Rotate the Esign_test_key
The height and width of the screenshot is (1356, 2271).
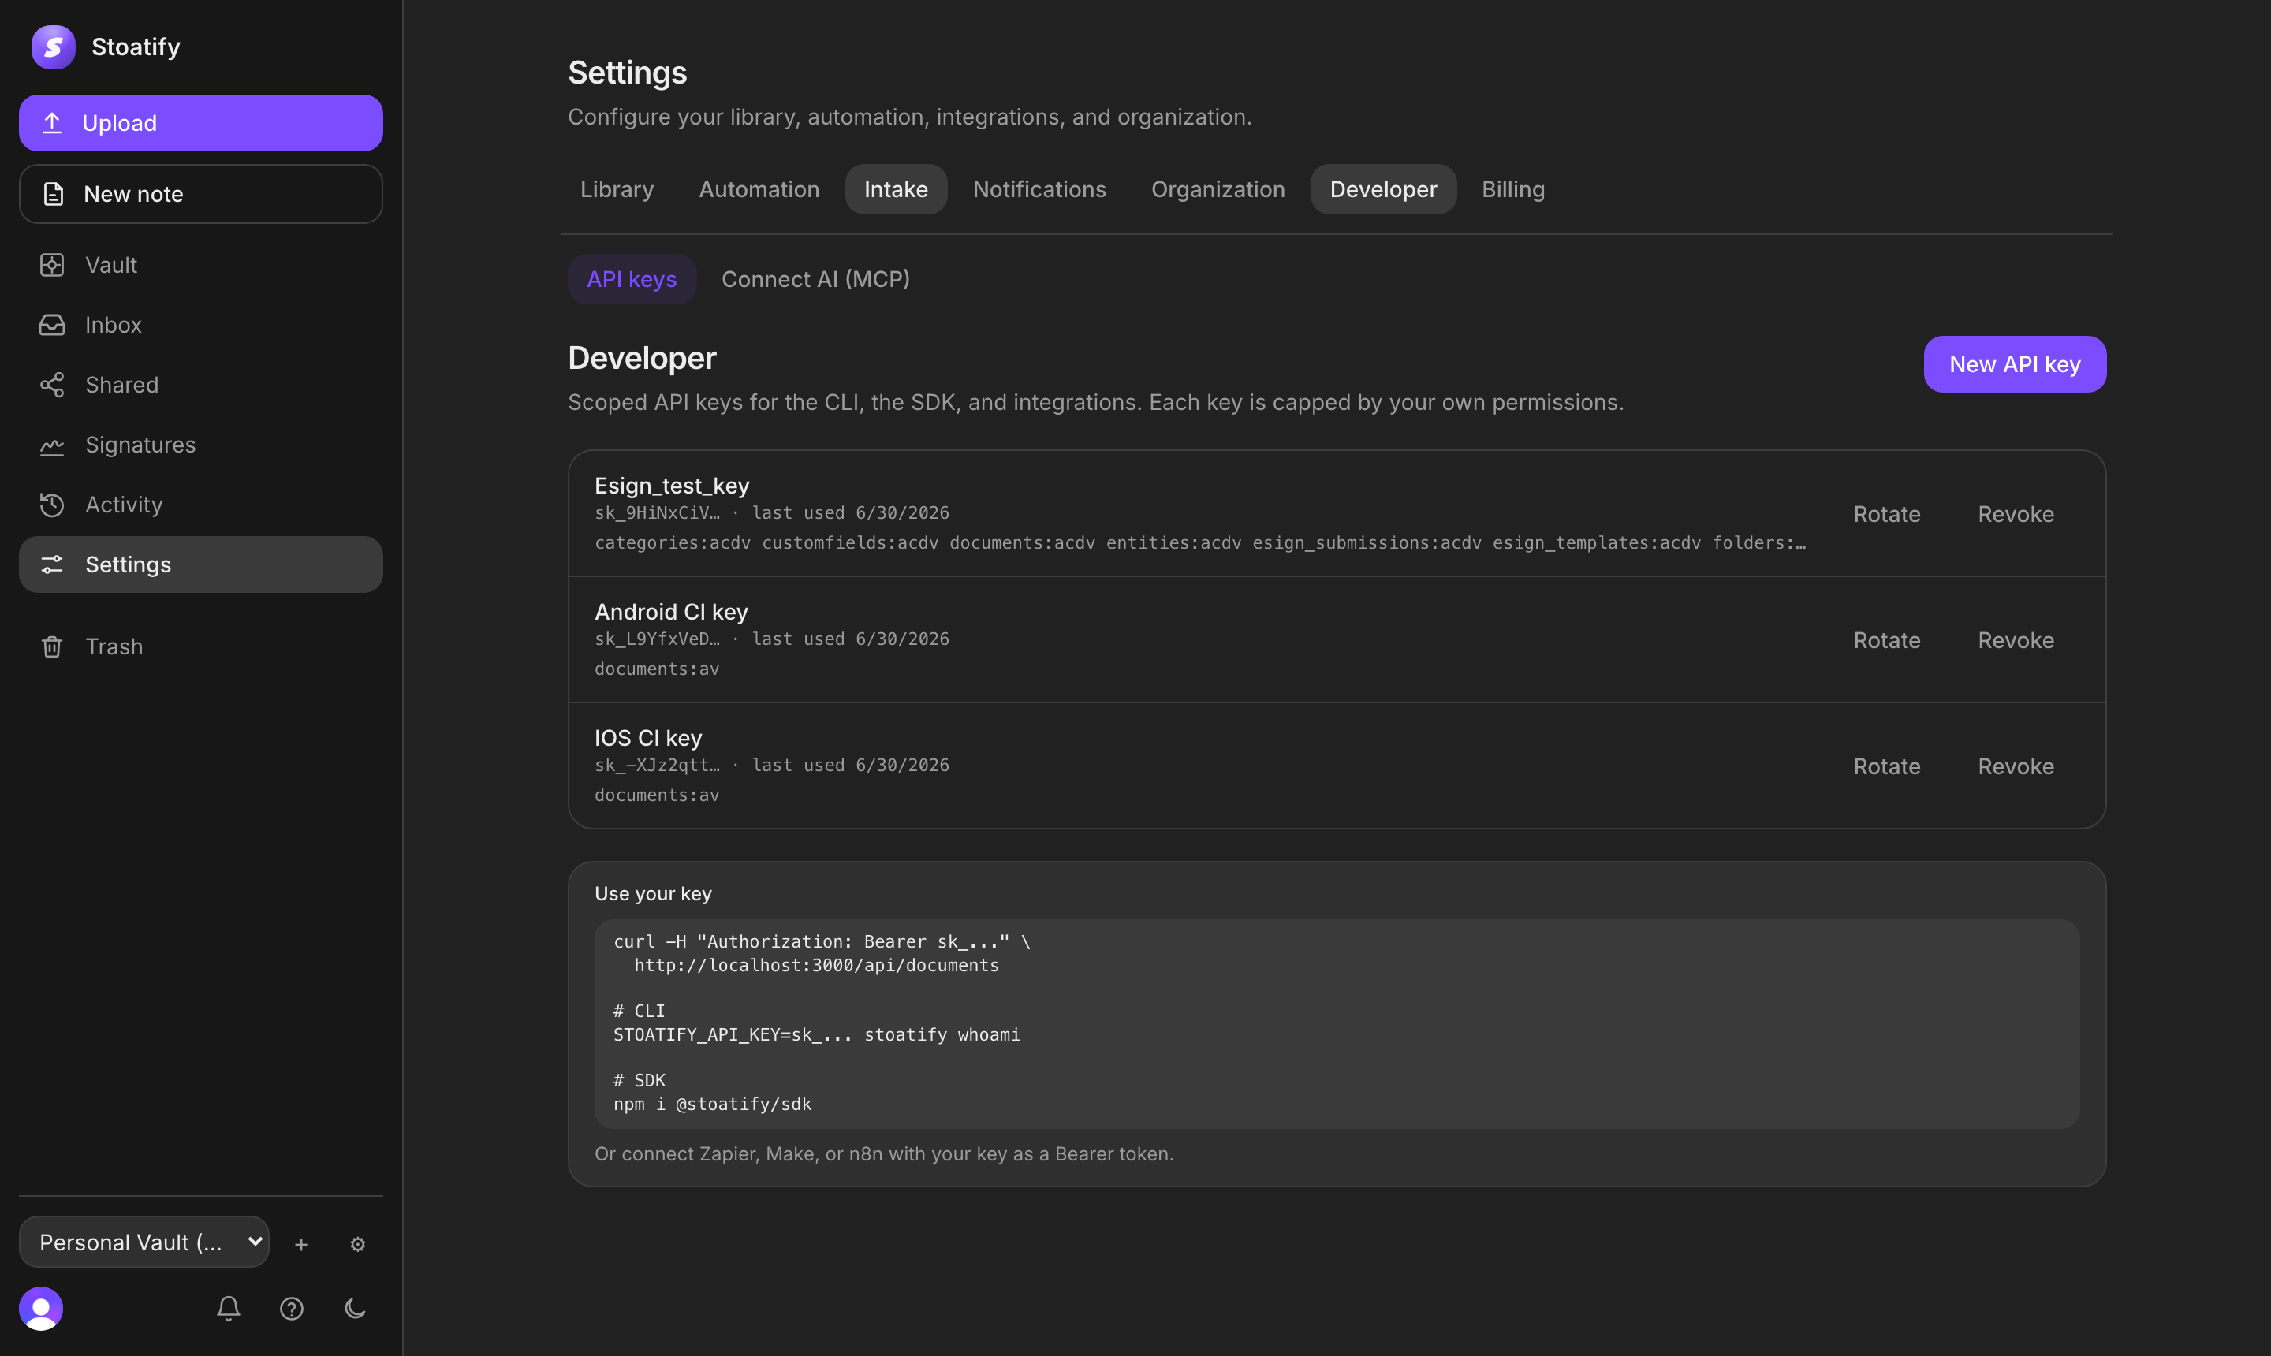tap(1886, 513)
